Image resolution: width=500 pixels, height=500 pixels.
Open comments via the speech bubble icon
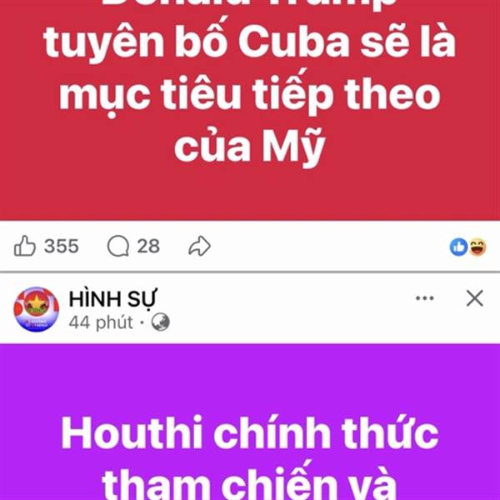pos(118,246)
